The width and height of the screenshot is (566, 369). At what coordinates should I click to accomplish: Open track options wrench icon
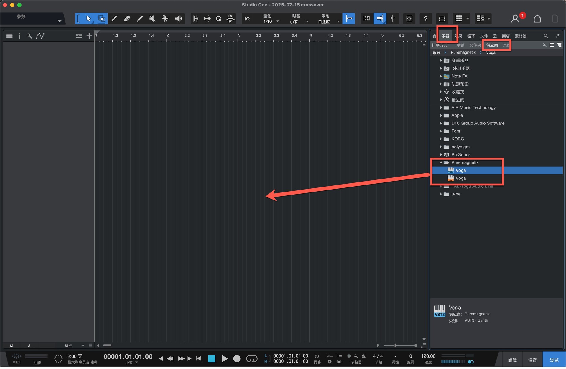[29, 36]
